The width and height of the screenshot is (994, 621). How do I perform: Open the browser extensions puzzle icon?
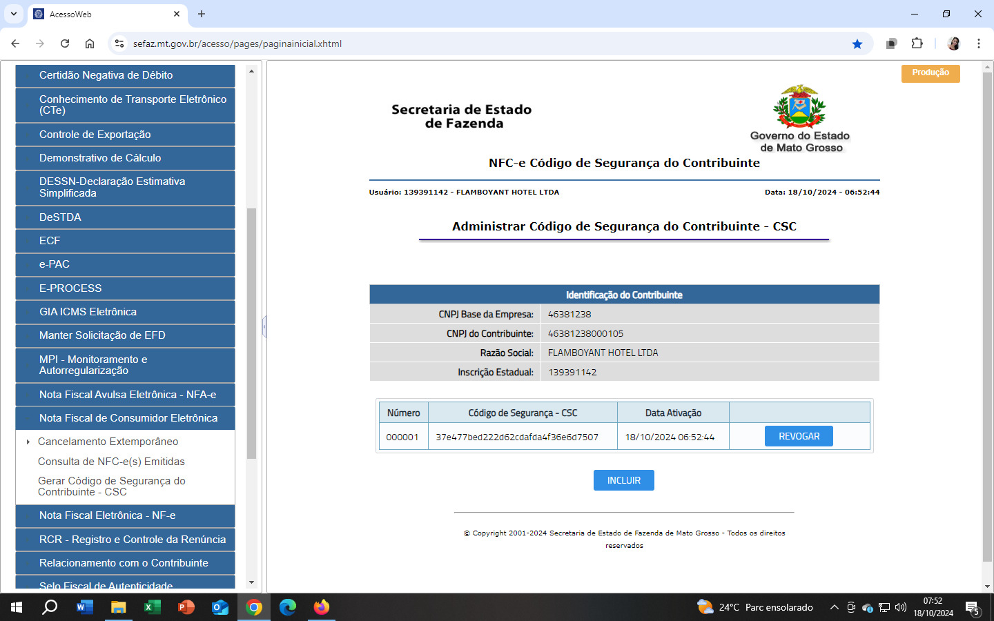point(917,43)
